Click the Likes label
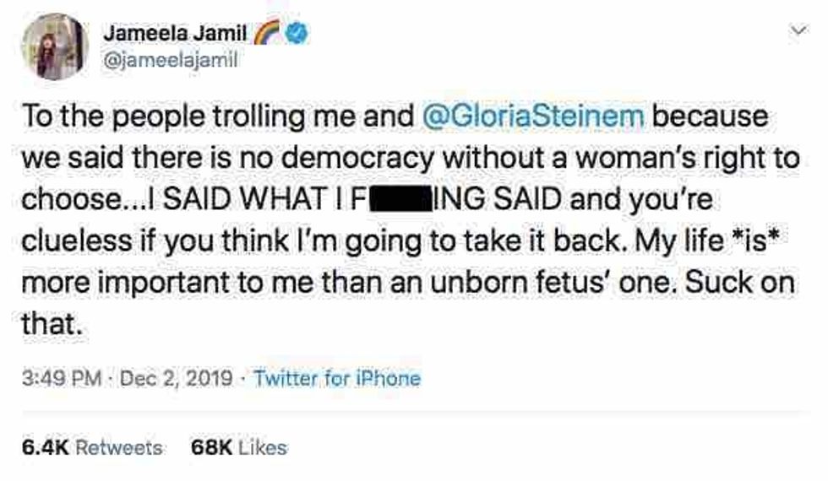The image size is (828, 481). coord(263,446)
